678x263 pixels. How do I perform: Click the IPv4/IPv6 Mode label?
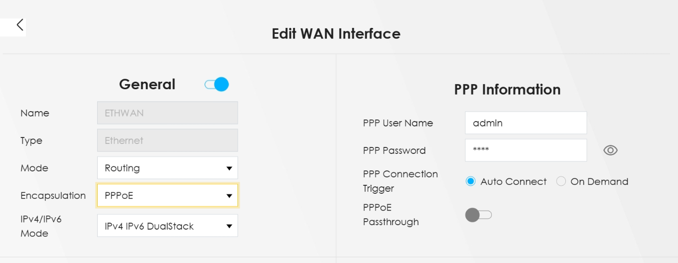[41, 226]
